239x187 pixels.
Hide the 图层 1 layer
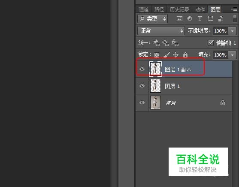click(142, 86)
